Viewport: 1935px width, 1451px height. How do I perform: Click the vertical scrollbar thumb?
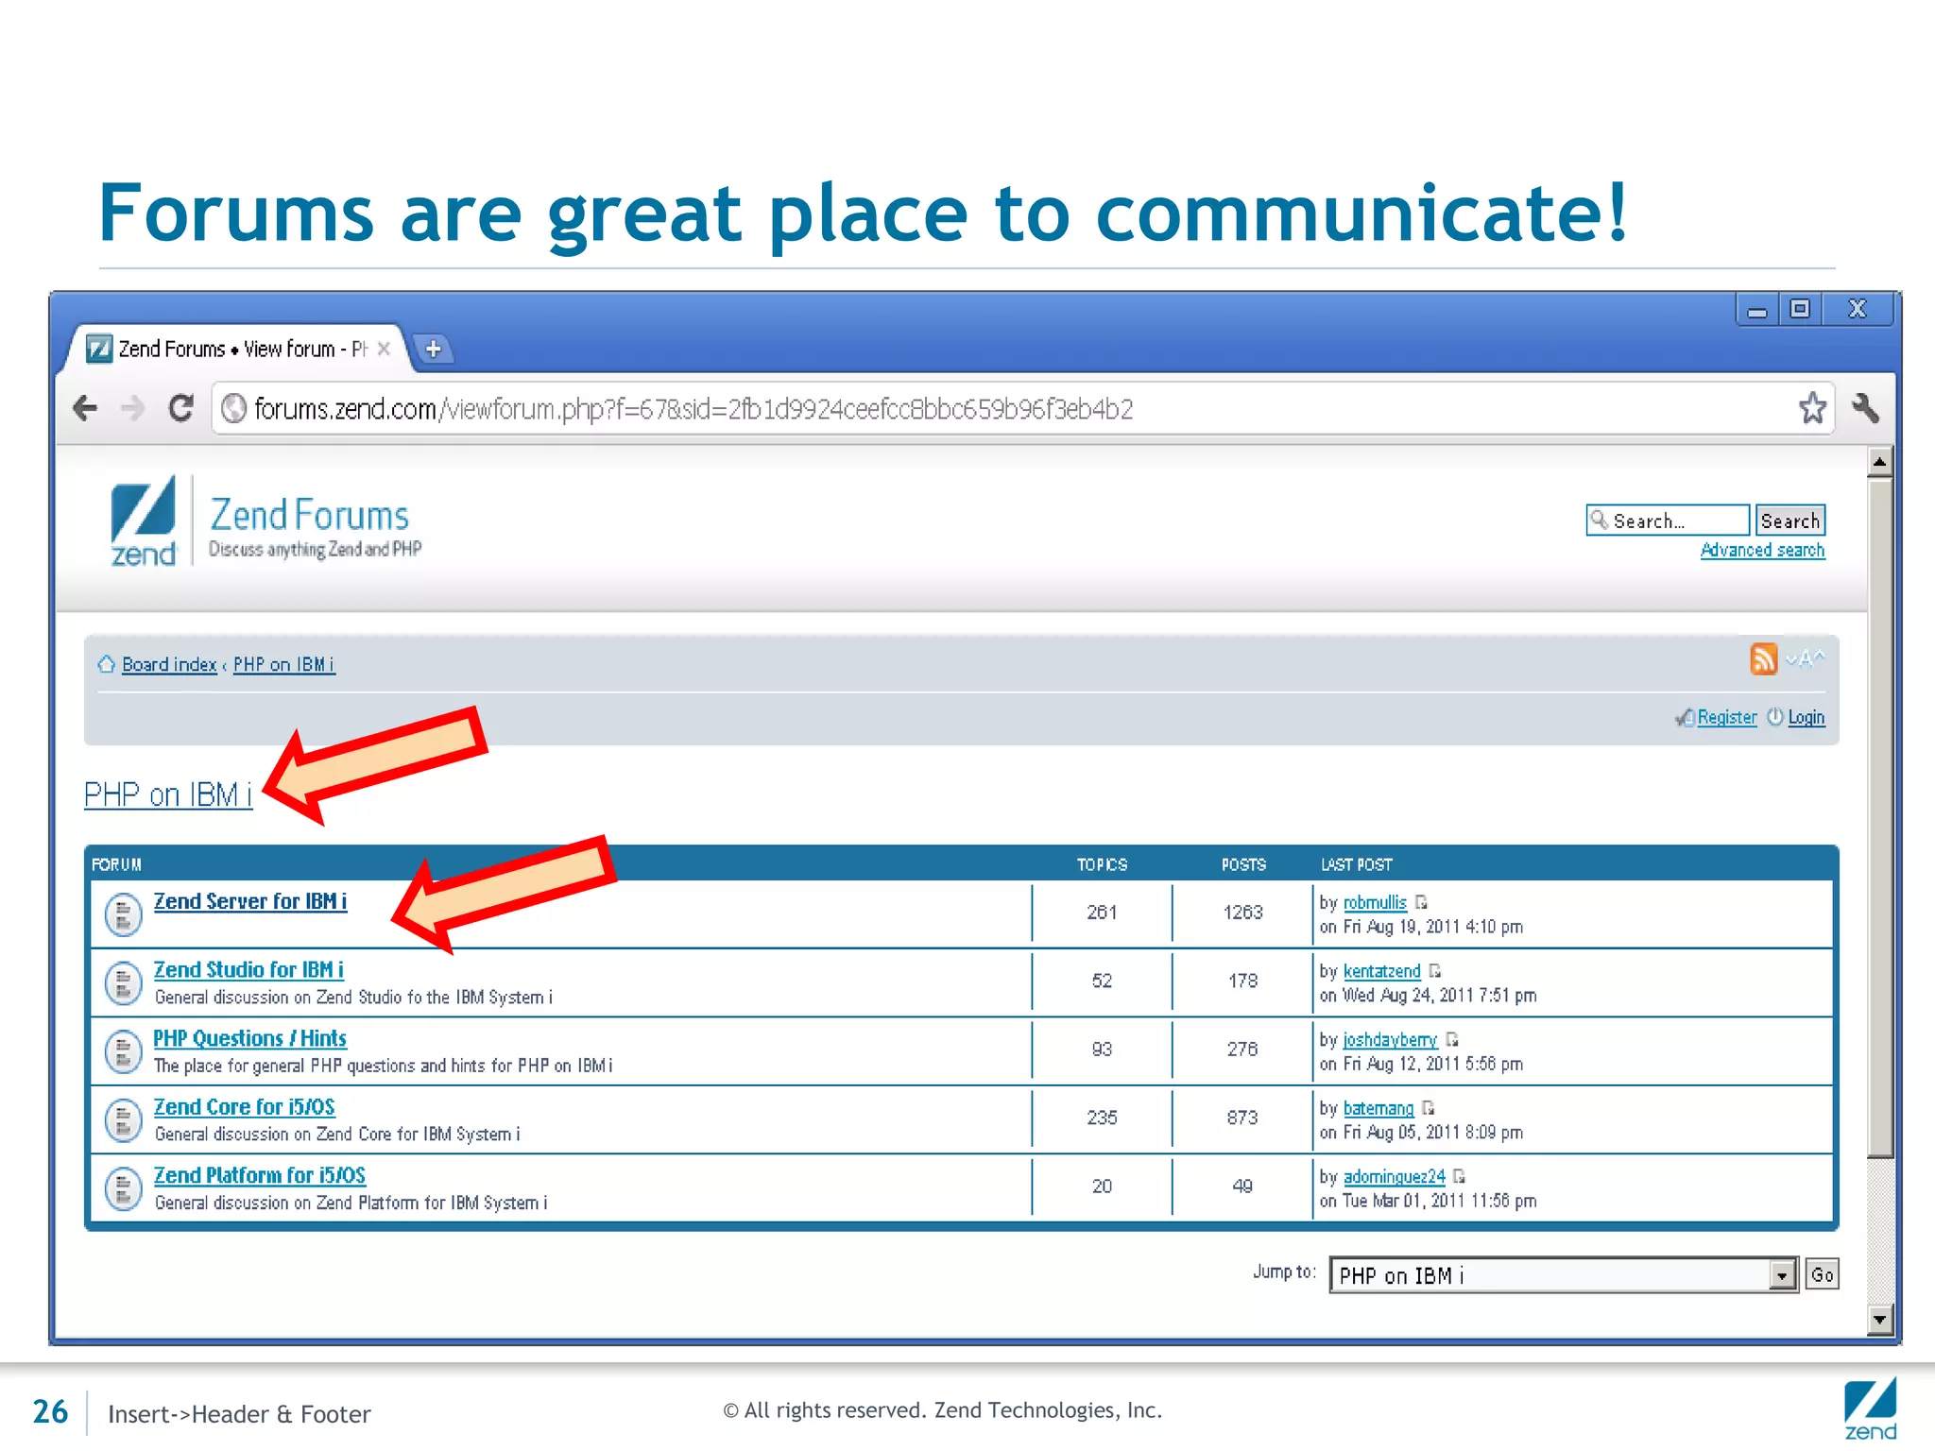click(1879, 817)
